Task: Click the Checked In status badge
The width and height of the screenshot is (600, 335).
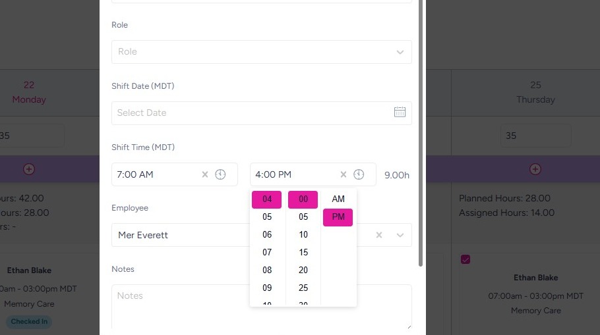Action: pyautogui.click(x=29, y=322)
